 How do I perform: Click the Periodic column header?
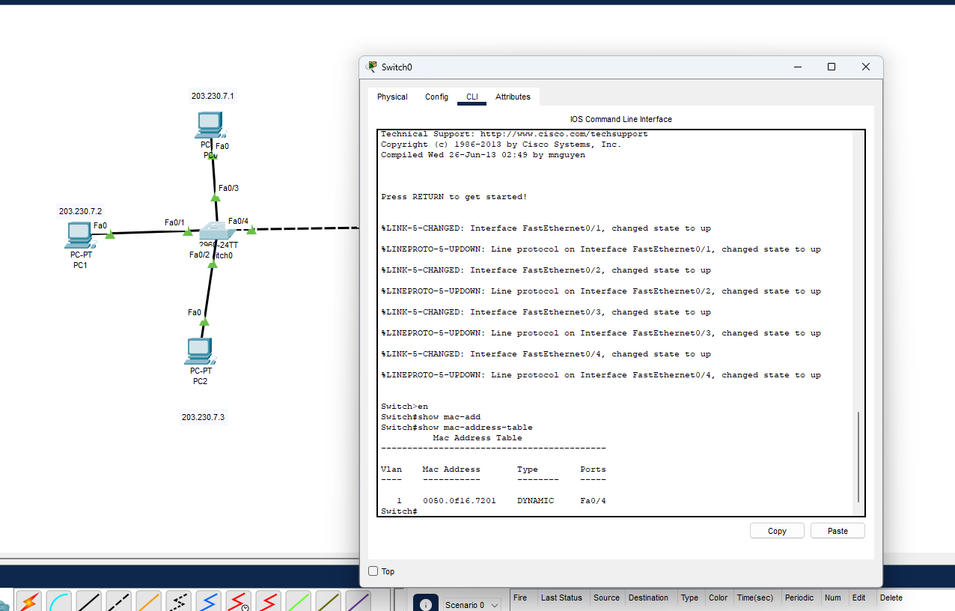tap(799, 598)
